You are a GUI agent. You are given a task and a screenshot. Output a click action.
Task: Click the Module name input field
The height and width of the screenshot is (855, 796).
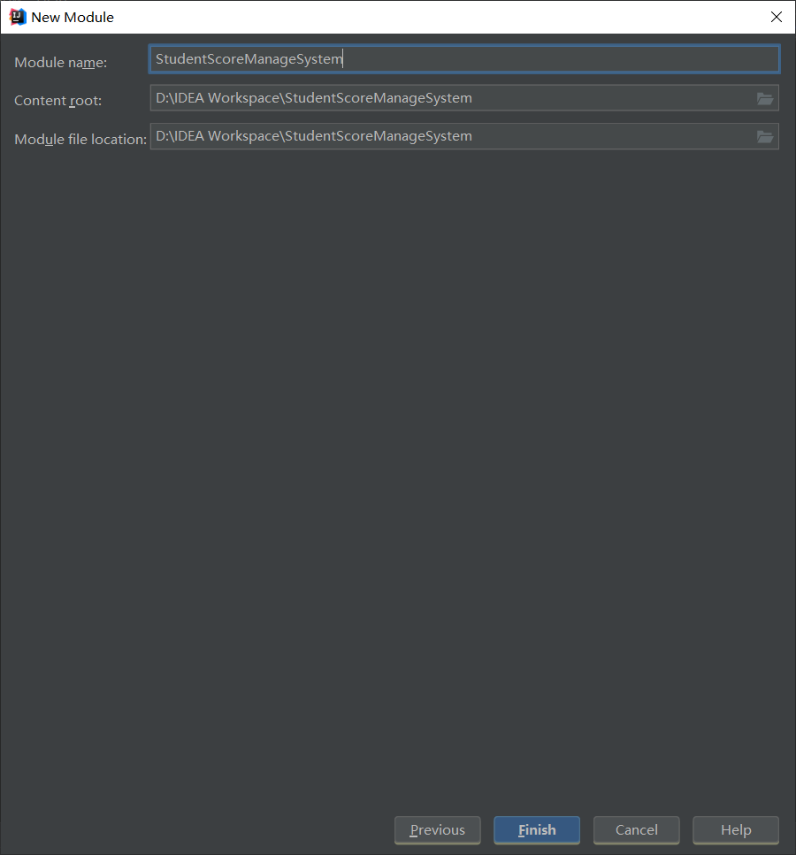[464, 59]
